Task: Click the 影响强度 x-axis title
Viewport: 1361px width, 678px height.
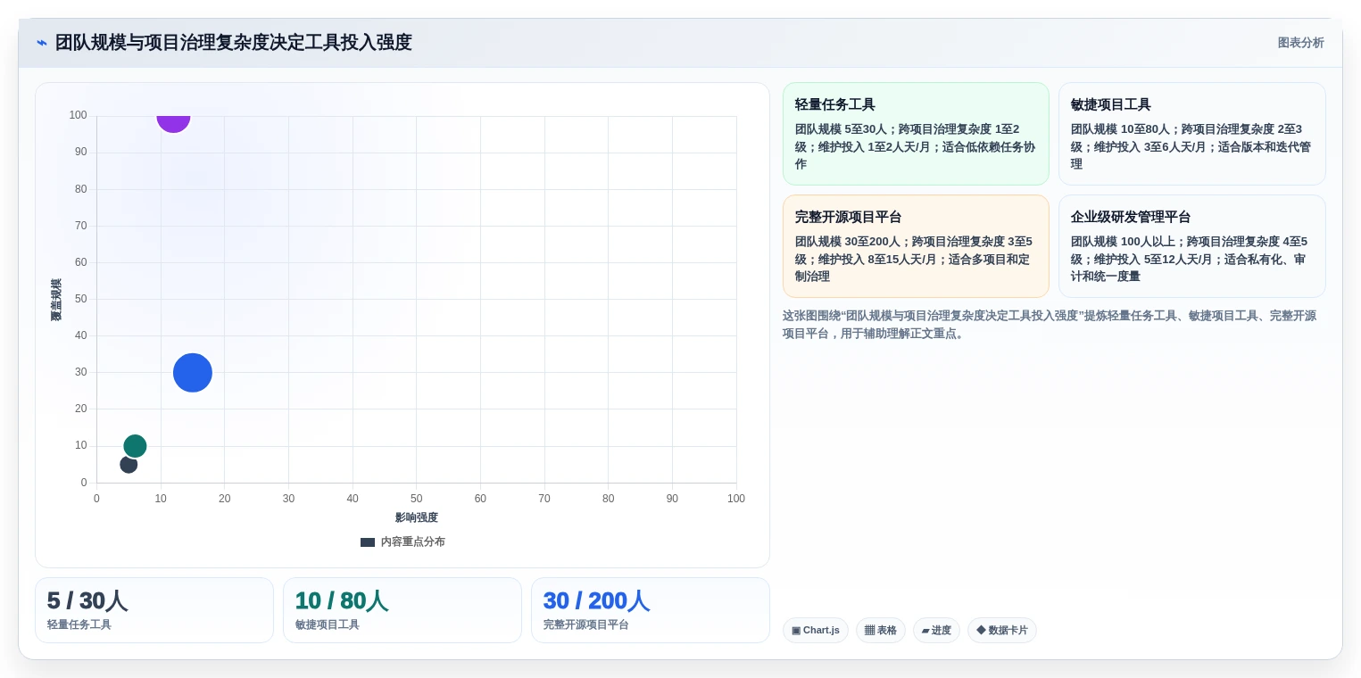Action: tap(417, 517)
